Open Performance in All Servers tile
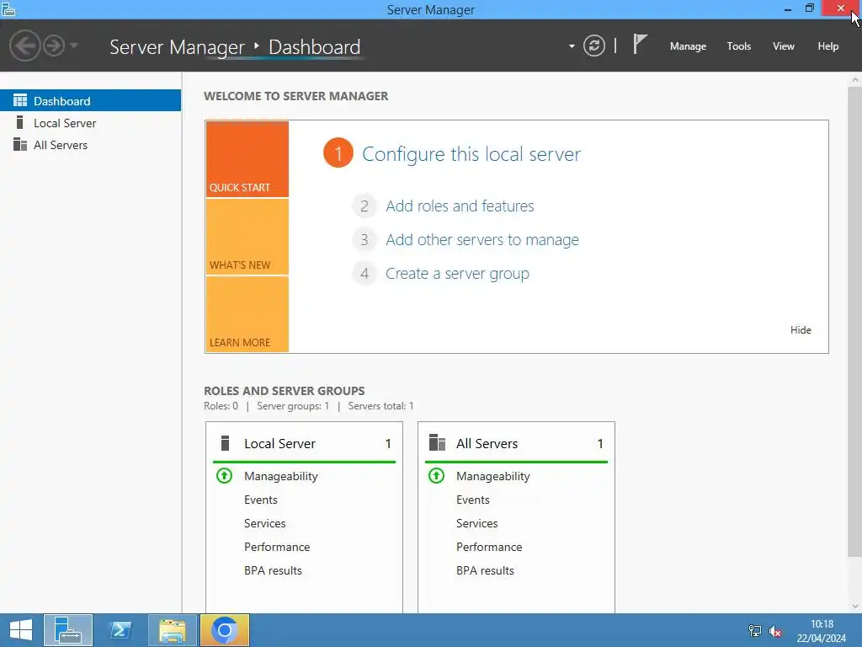The height and width of the screenshot is (647, 862). tap(489, 547)
